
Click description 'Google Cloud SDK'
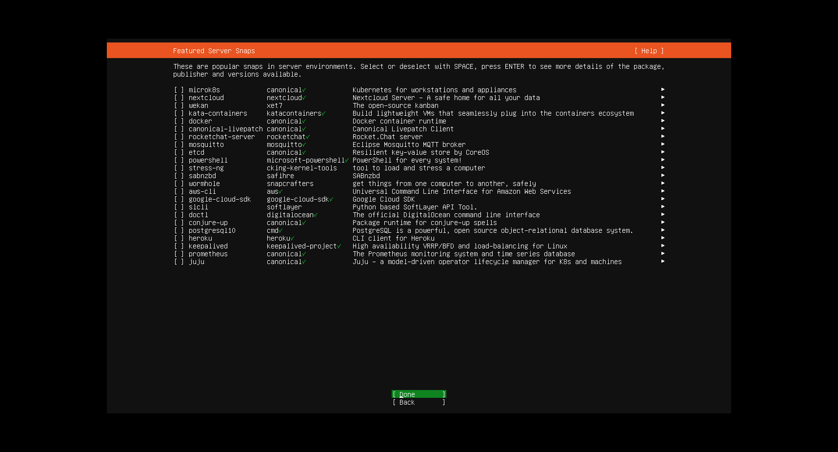point(384,199)
